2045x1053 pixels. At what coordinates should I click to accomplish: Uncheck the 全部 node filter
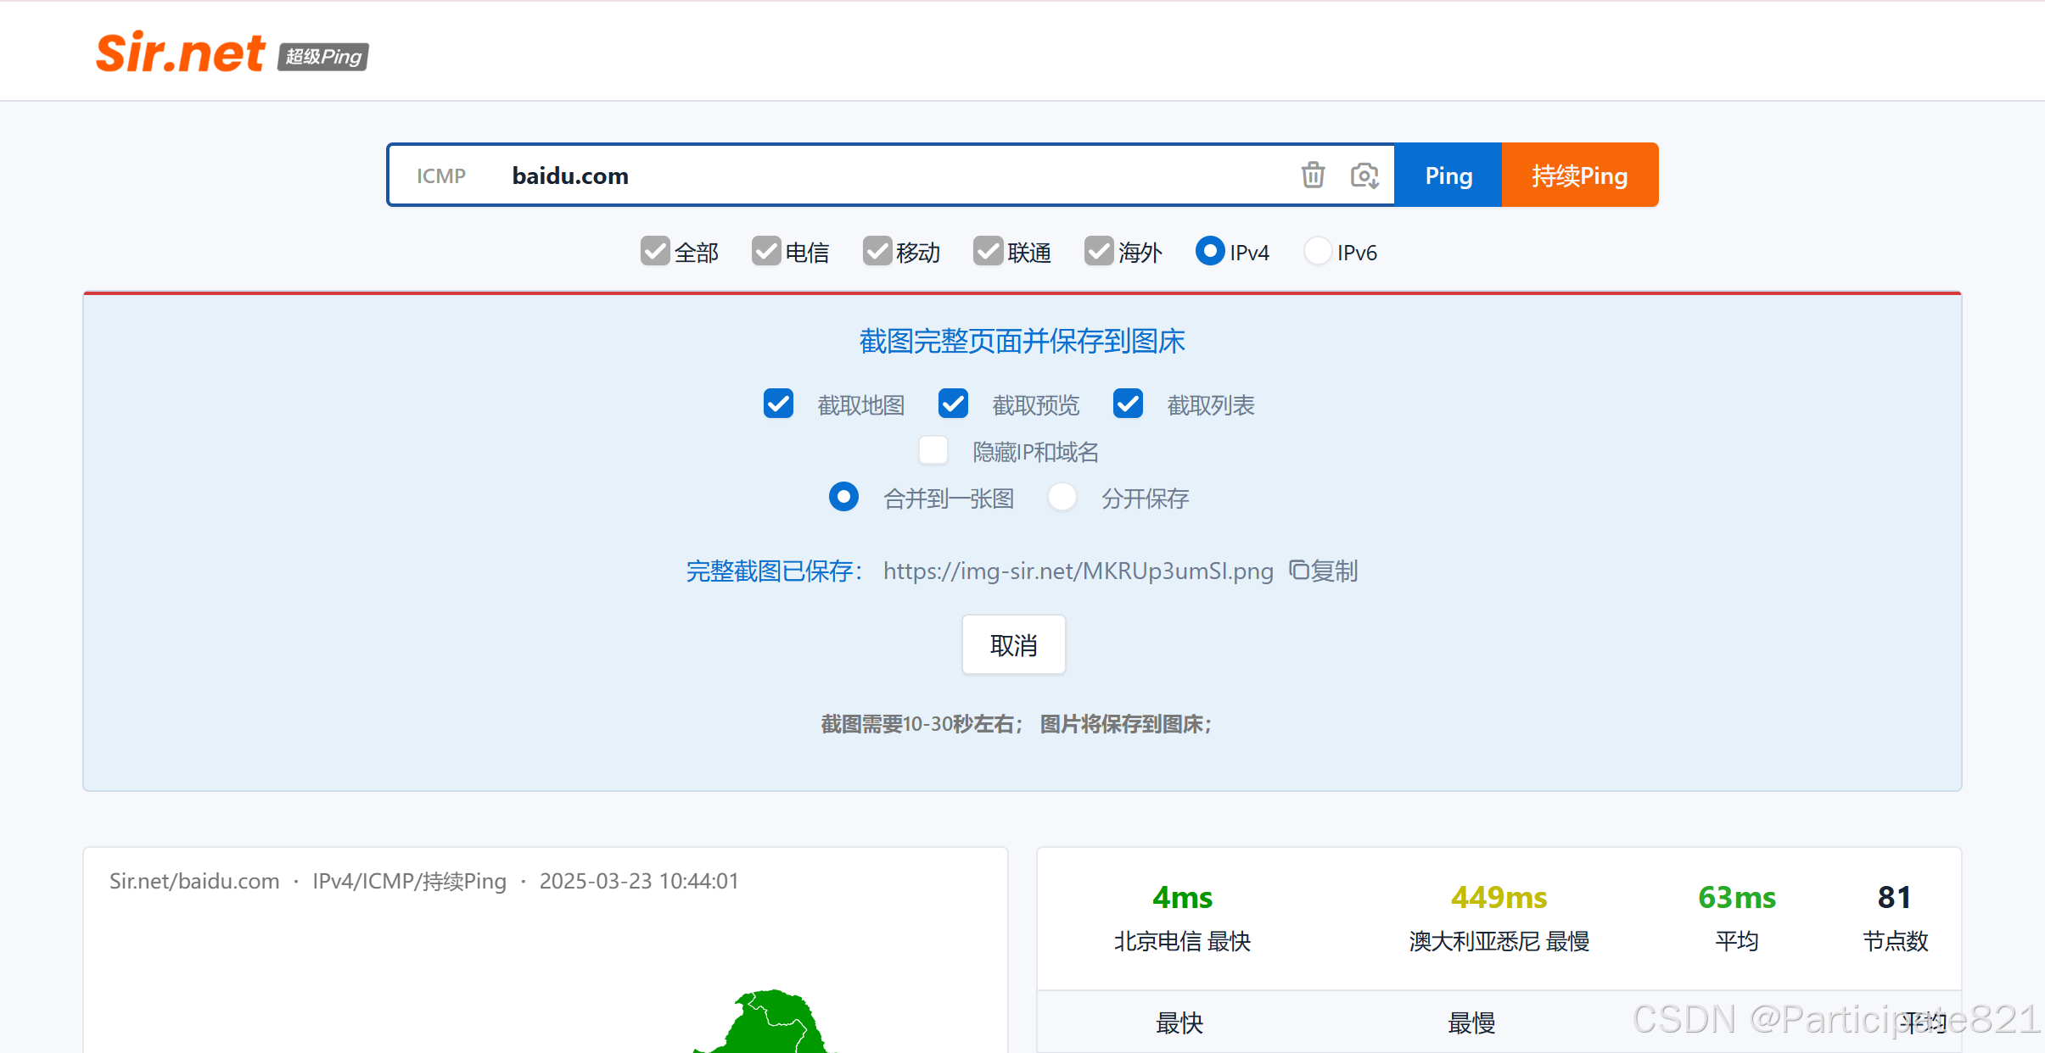[653, 251]
